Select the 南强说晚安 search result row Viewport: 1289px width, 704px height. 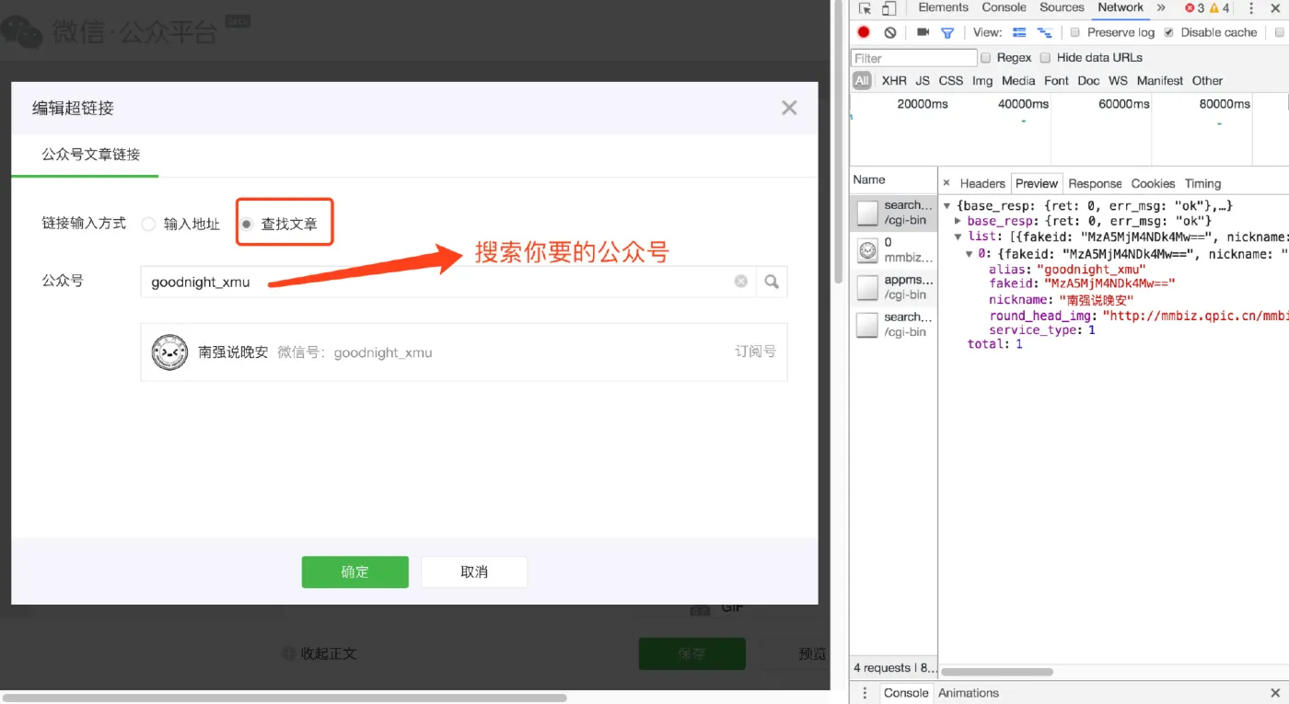(x=464, y=352)
